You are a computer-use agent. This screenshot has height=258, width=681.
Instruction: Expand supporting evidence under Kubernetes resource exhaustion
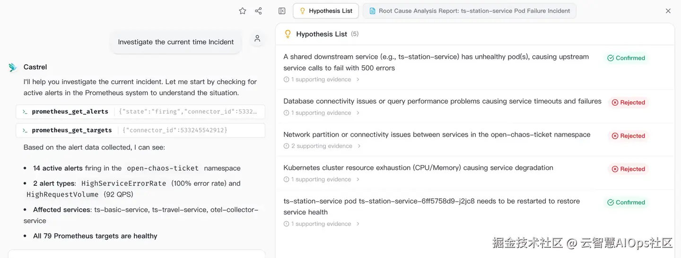322,179
